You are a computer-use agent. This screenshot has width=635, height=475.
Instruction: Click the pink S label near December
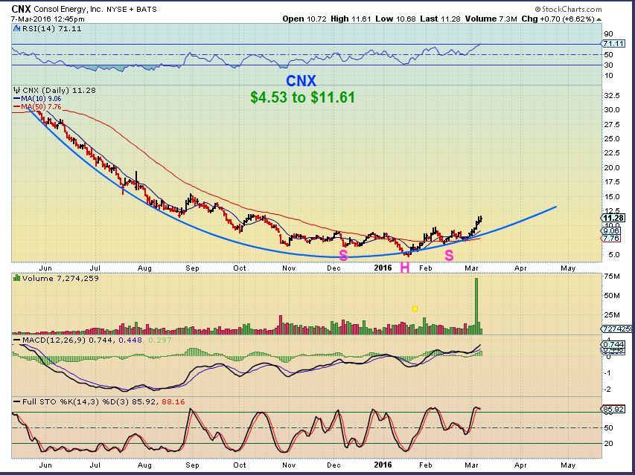click(343, 255)
